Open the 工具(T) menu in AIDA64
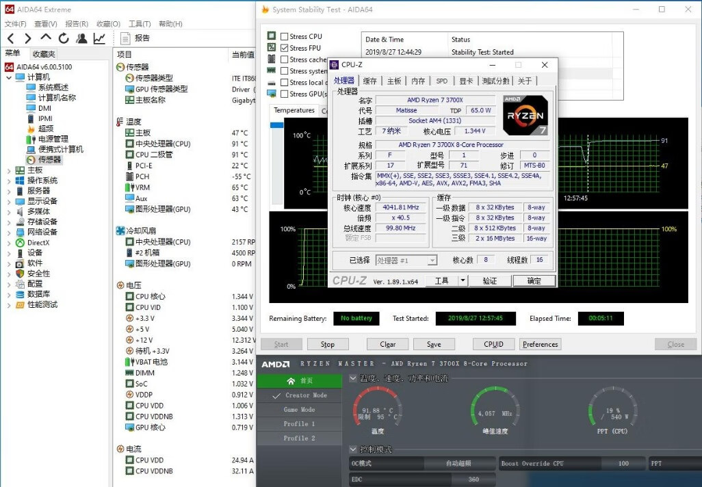 (x=140, y=24)
